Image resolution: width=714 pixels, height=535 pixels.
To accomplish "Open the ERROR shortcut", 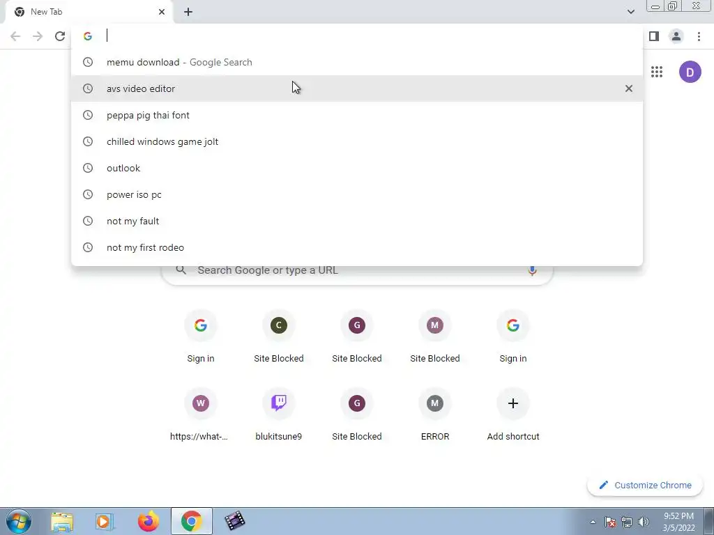I will click(x=435, y=415).
